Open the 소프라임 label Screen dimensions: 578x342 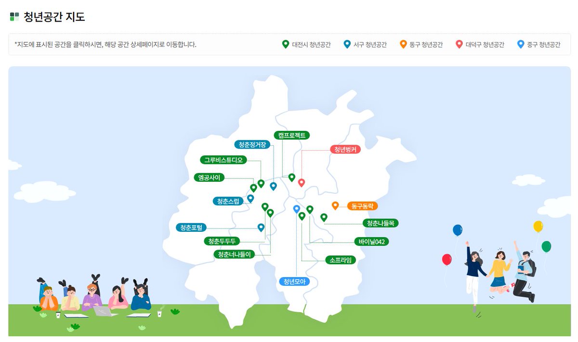(340, 260)
